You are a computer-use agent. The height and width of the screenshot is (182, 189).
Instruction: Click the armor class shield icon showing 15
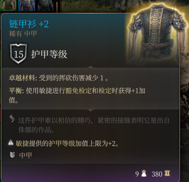click(18, 54)
